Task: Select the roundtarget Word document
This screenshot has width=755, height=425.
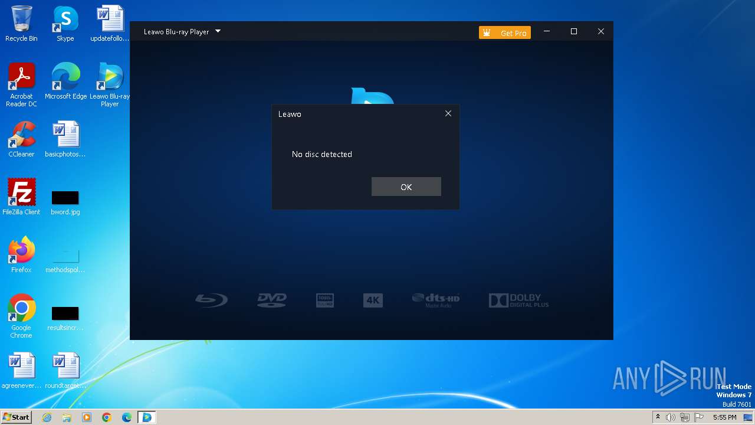Action: 65,371
